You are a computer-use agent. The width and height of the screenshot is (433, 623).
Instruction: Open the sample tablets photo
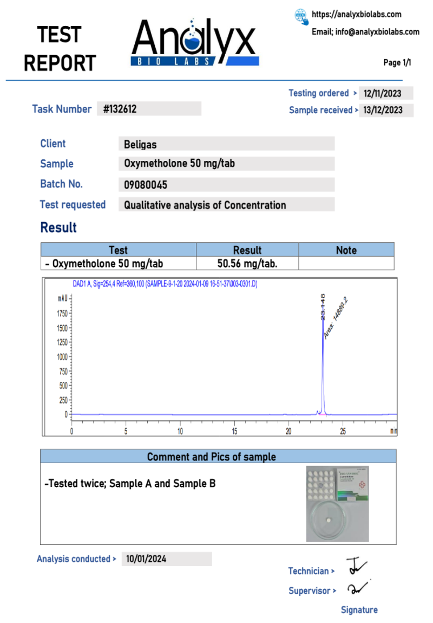[x=338, y=503]
